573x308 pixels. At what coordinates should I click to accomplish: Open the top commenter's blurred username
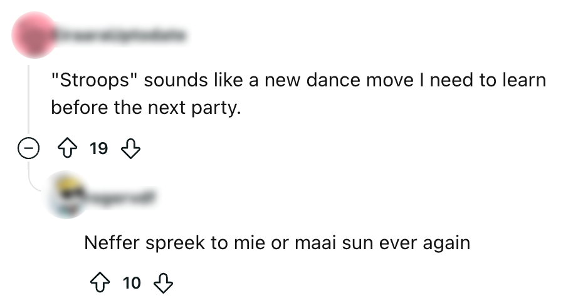pos(120,37)
